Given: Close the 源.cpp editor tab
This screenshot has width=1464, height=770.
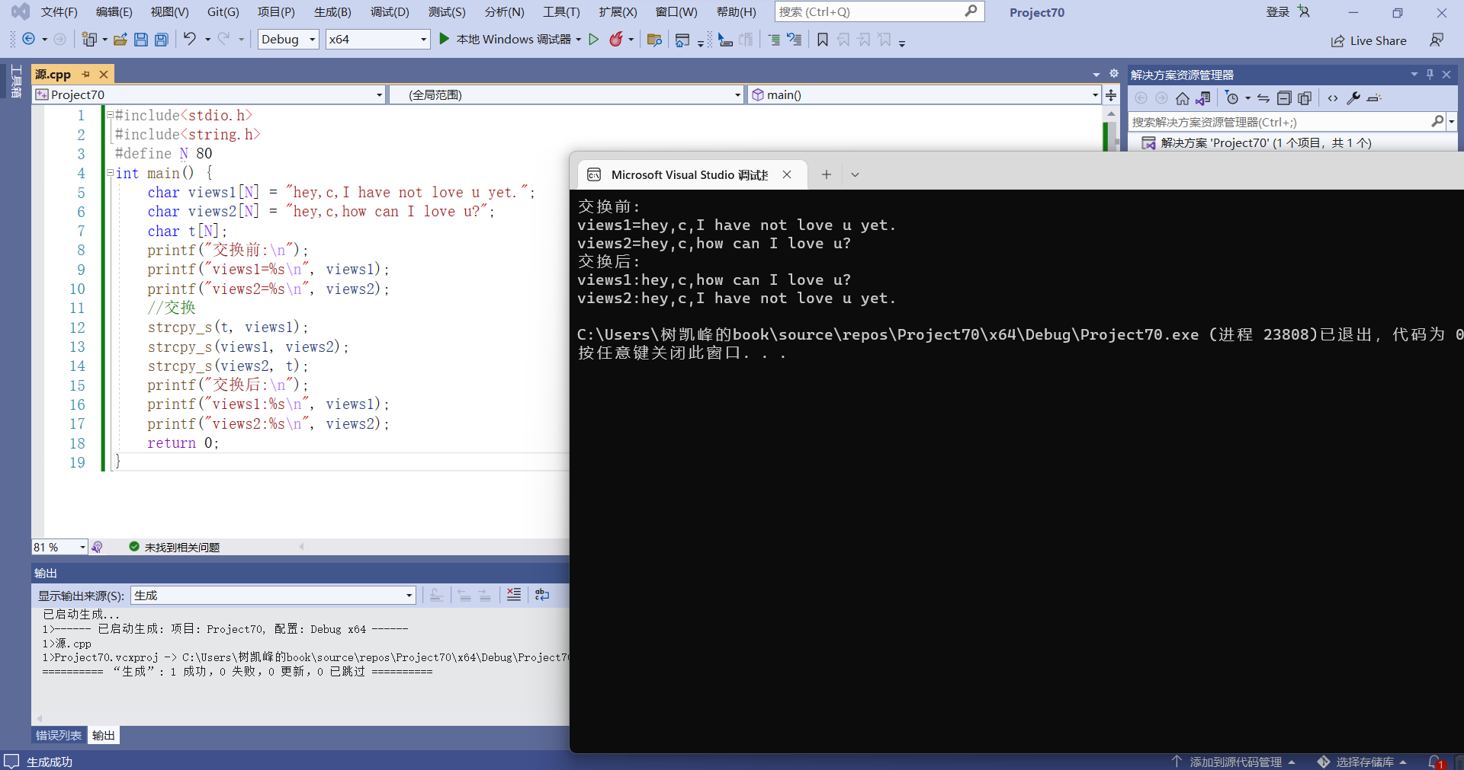Looking at the screenshot, I should pos(104,74).
